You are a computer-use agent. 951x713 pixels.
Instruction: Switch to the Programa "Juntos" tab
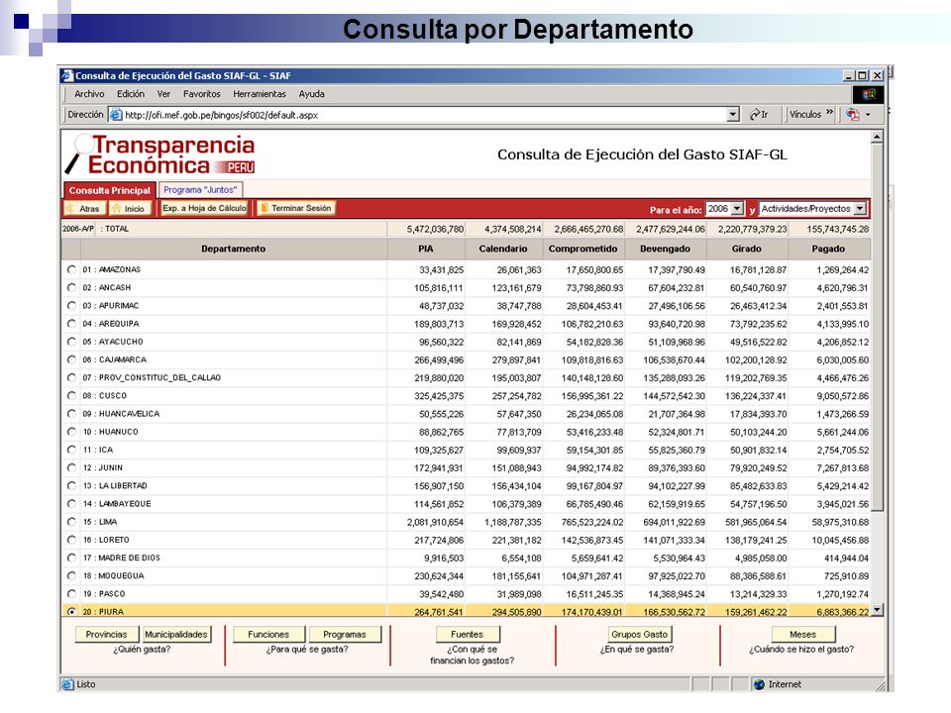click(200, 190)
